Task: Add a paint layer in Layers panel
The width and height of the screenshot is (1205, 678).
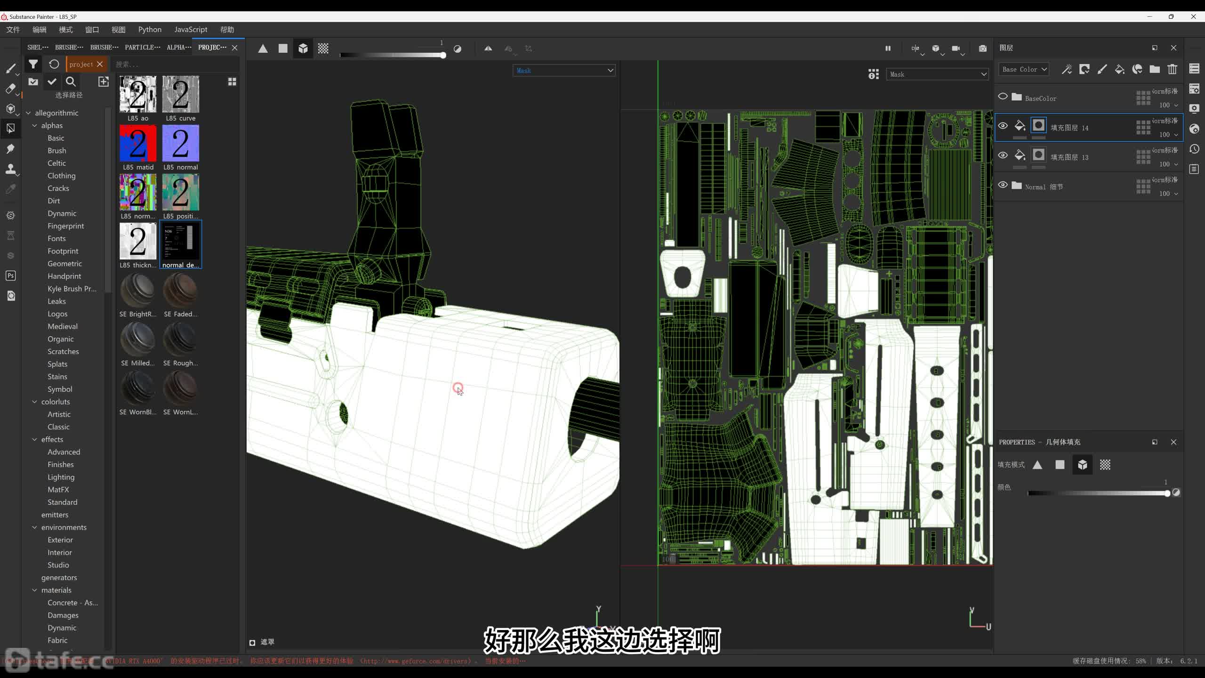Action: [x=1102, y=70]
